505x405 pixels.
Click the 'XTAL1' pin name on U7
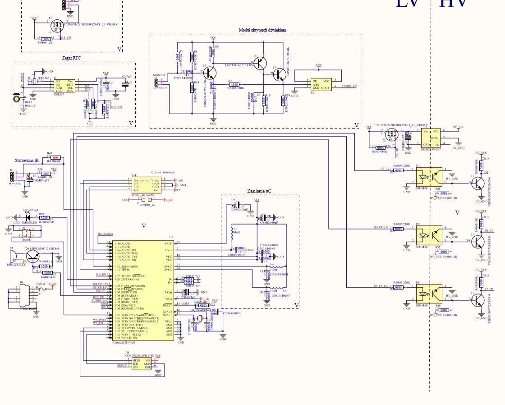coord(167,315)
